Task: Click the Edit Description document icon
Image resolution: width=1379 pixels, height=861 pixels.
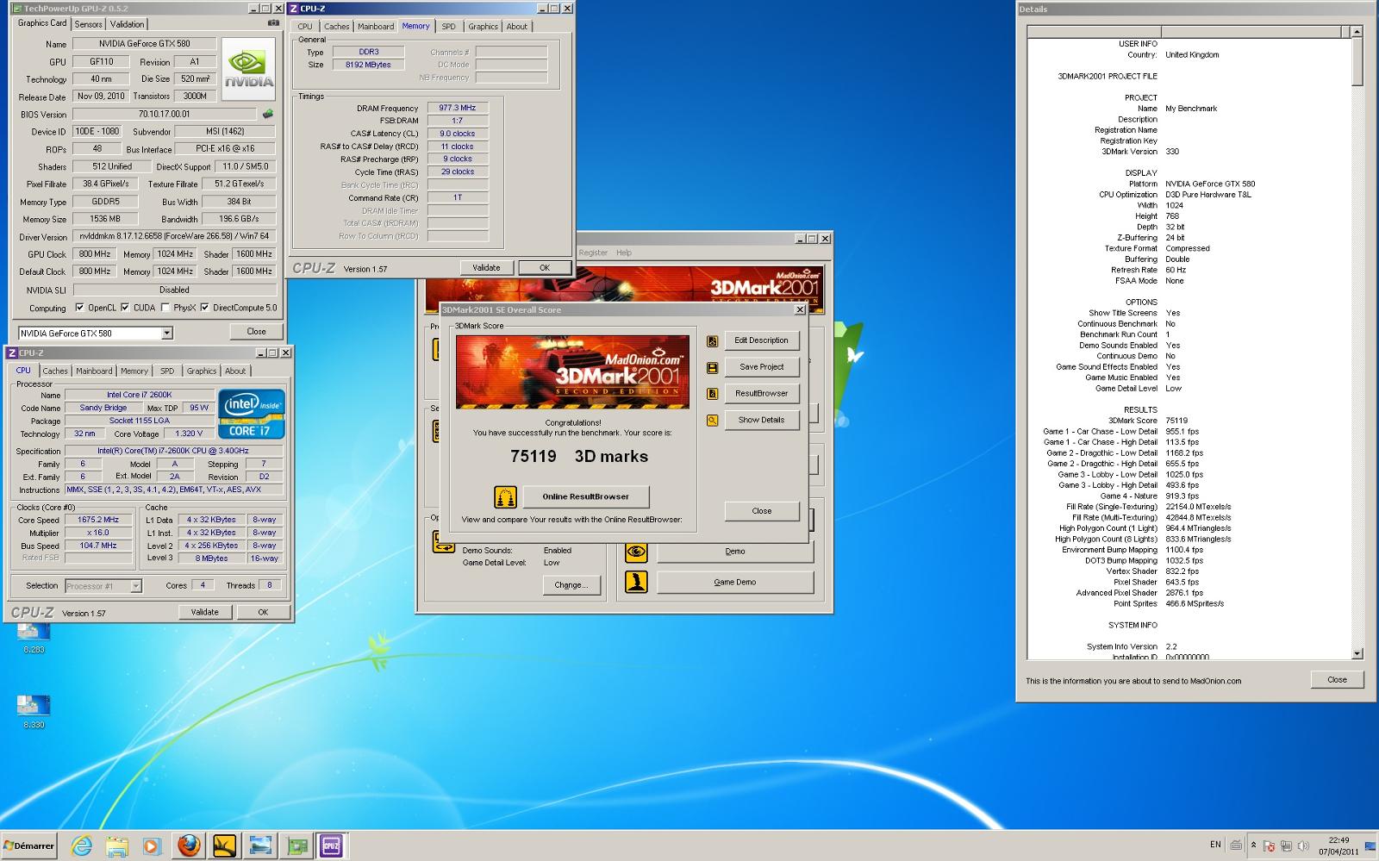Action: tap(712, 340)
